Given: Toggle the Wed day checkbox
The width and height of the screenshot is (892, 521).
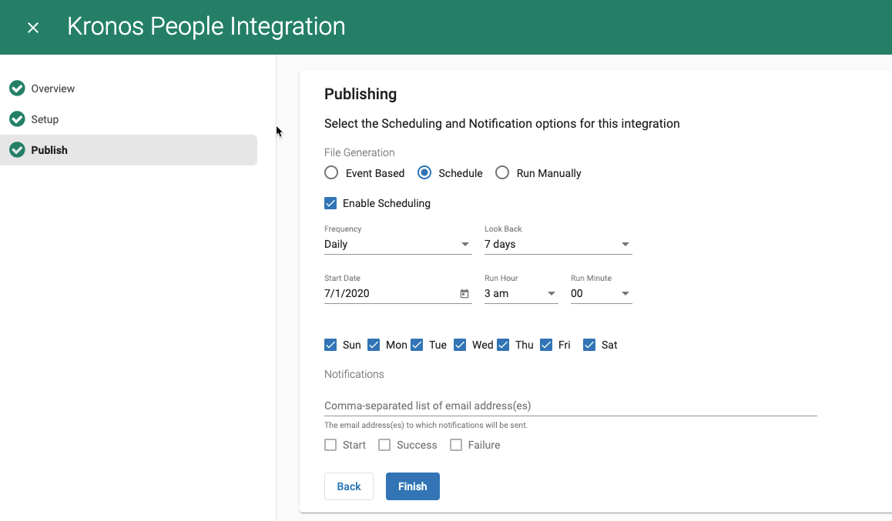Looking at the screenshot, I should (x=460, y=345).
